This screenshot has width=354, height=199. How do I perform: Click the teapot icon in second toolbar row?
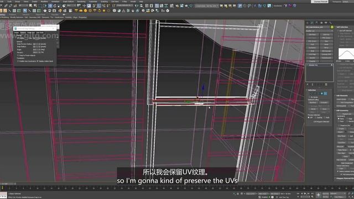click(45, 11)
